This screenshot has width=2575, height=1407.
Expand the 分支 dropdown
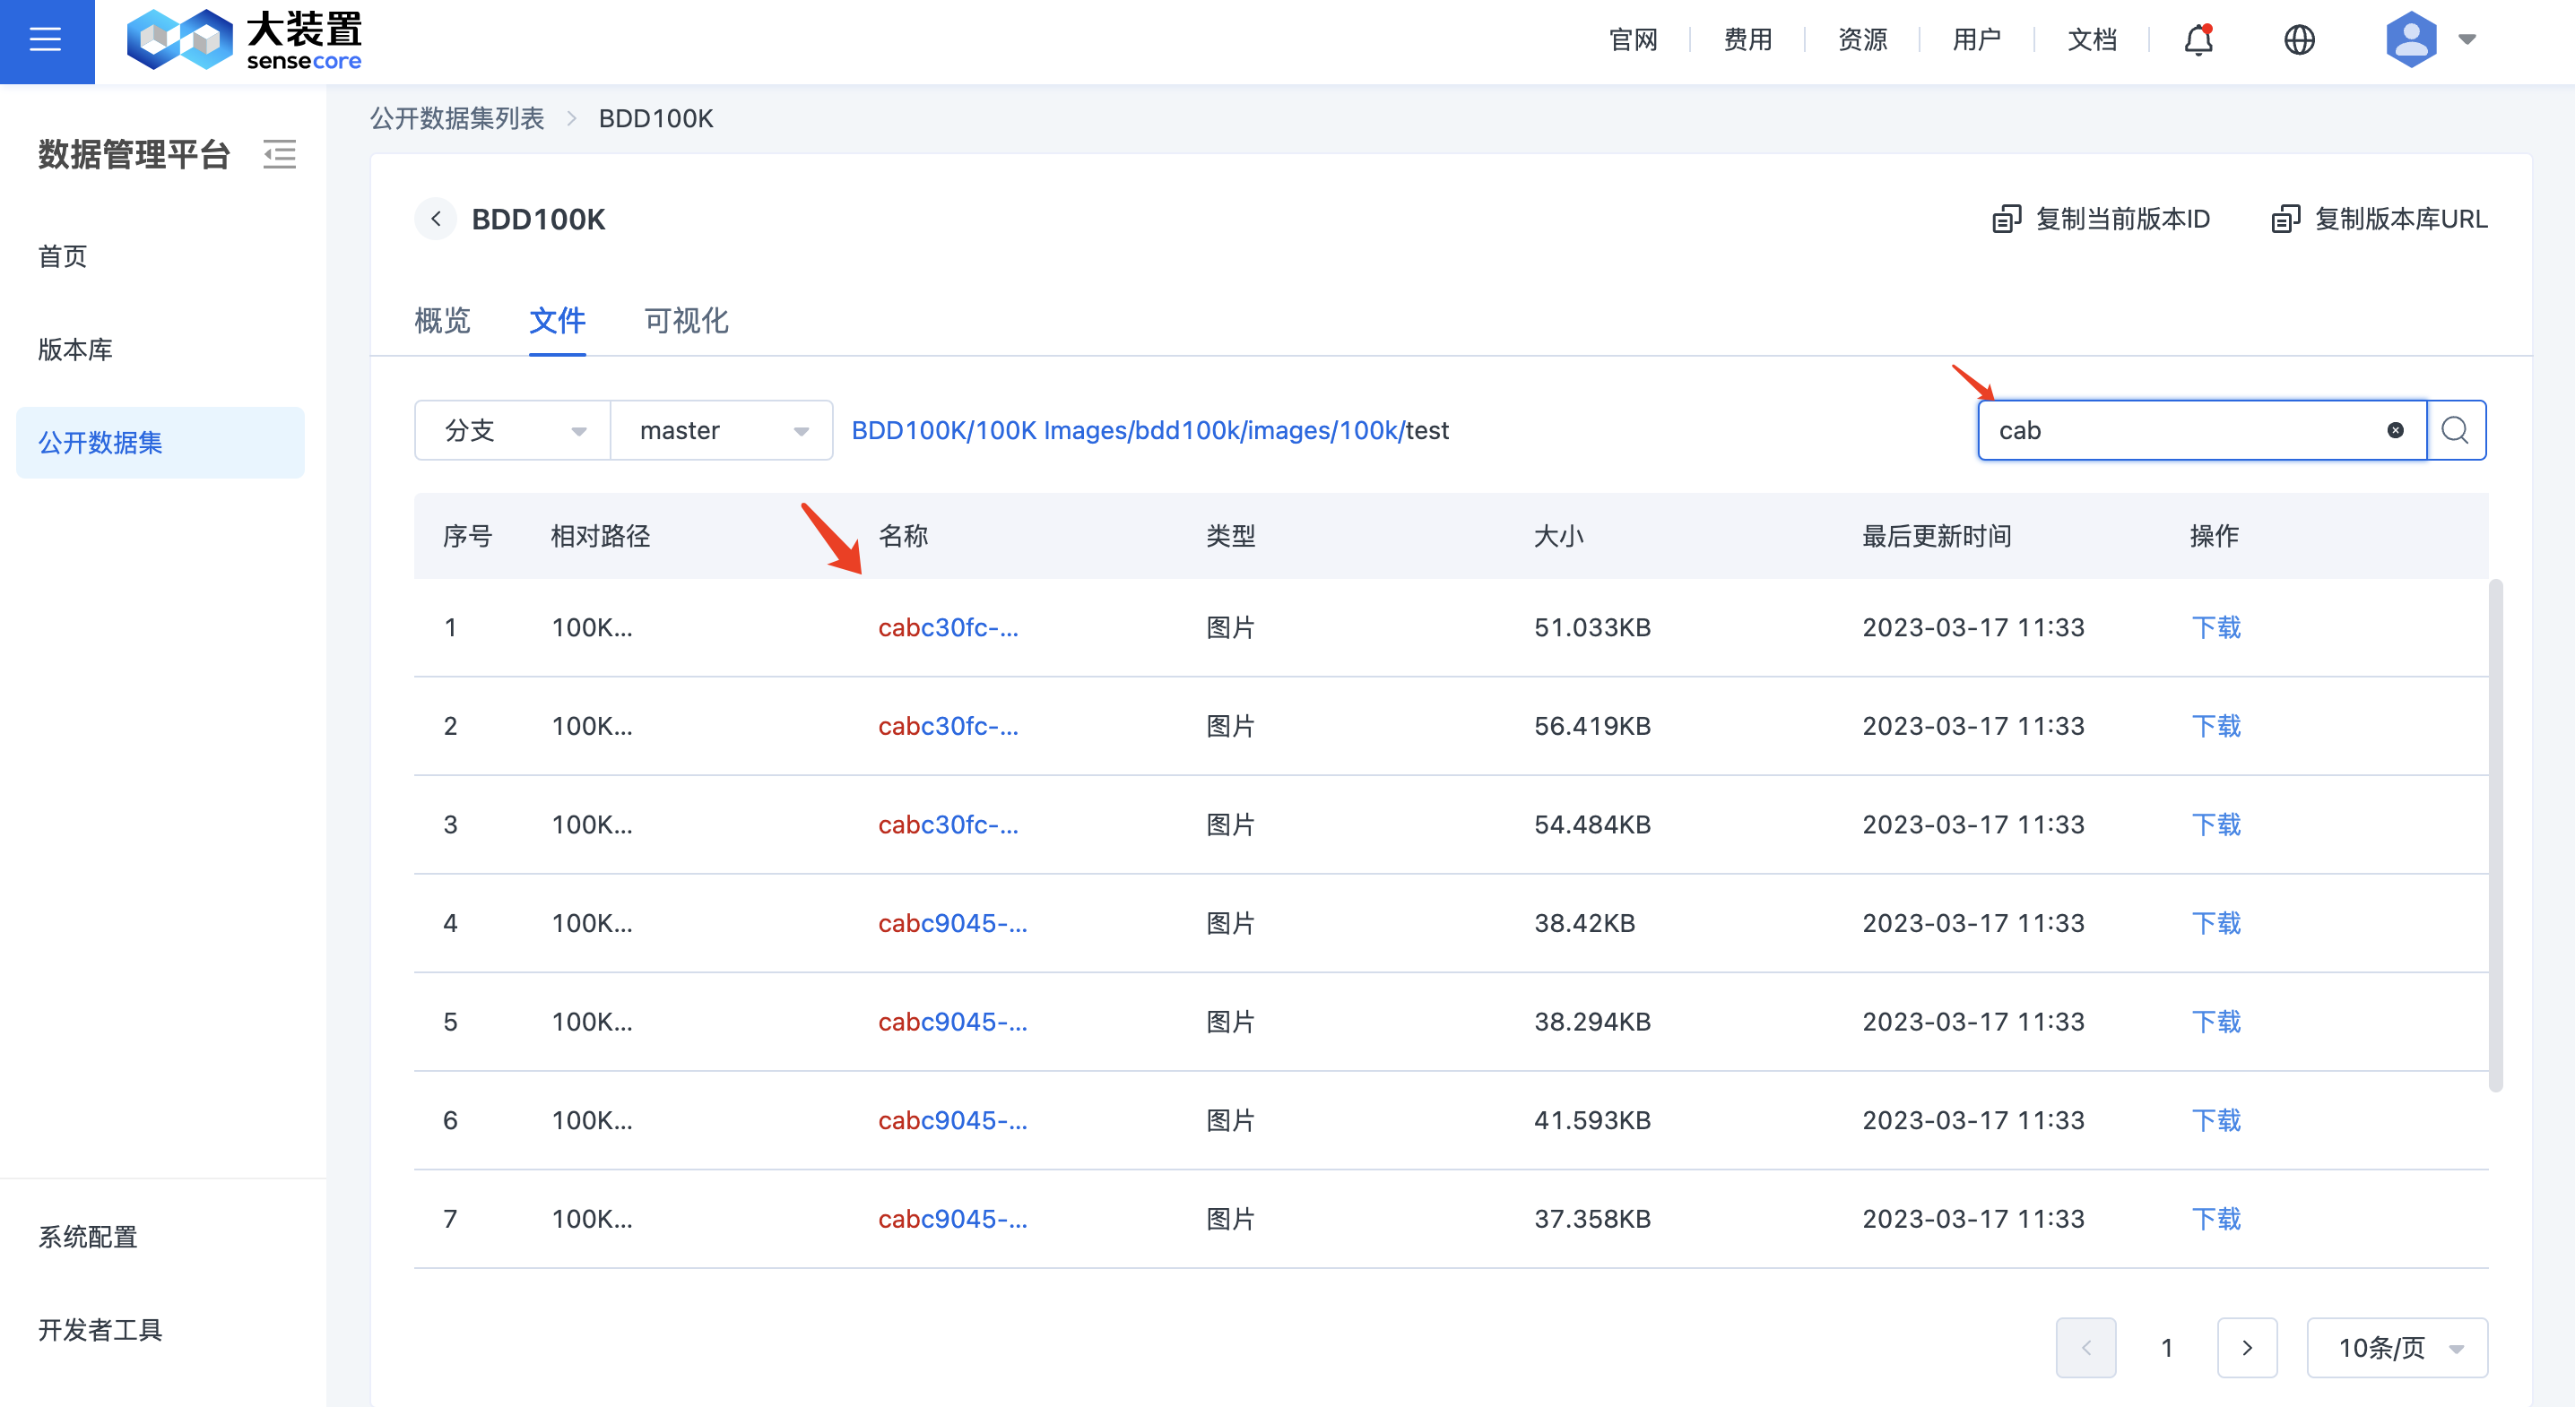coord(512,431)
